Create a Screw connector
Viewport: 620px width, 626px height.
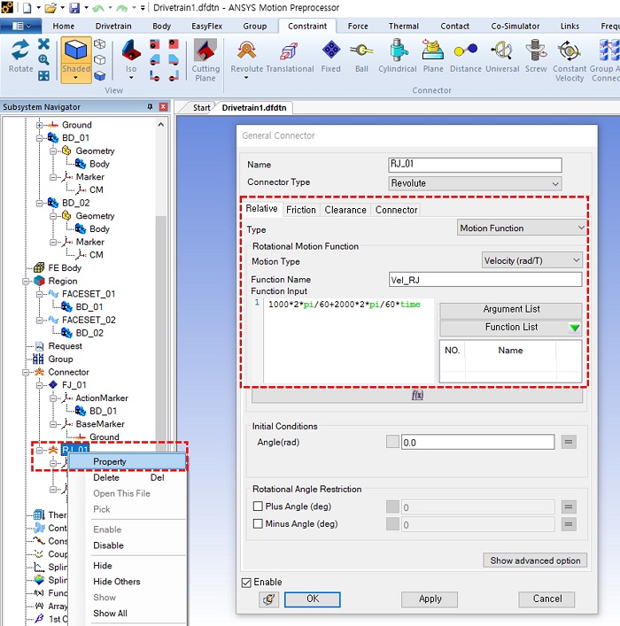pos(536,56)
